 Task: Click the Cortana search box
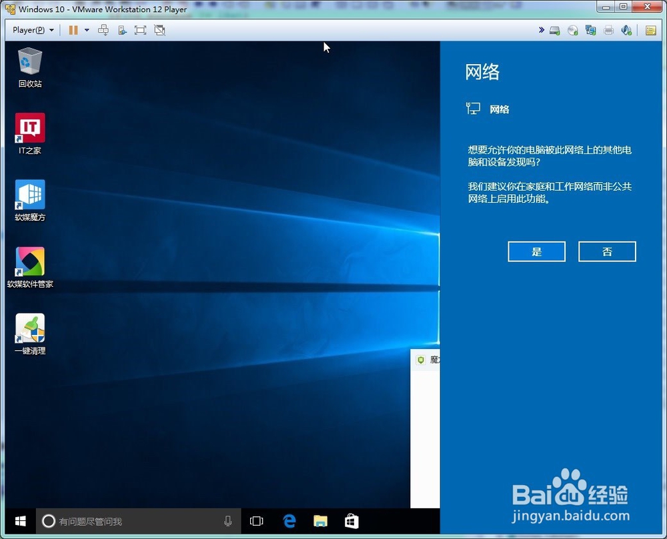[138, 521]
